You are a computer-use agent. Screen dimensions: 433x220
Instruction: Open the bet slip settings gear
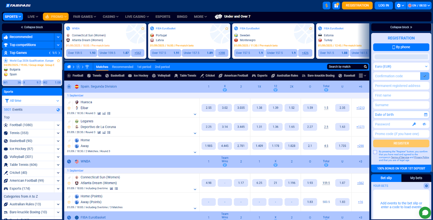point(426,186)
